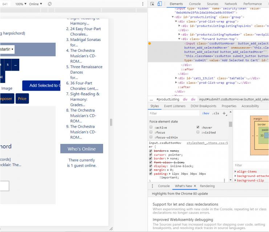Switch to Event Listeners sidebar tab
269x232 pixels.
pyautogui.click(x=175, y=106)
